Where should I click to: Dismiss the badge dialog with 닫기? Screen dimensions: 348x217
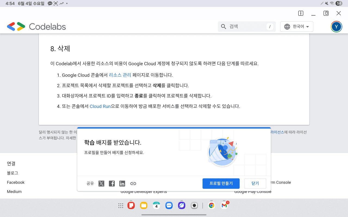[x=255, y=183]
